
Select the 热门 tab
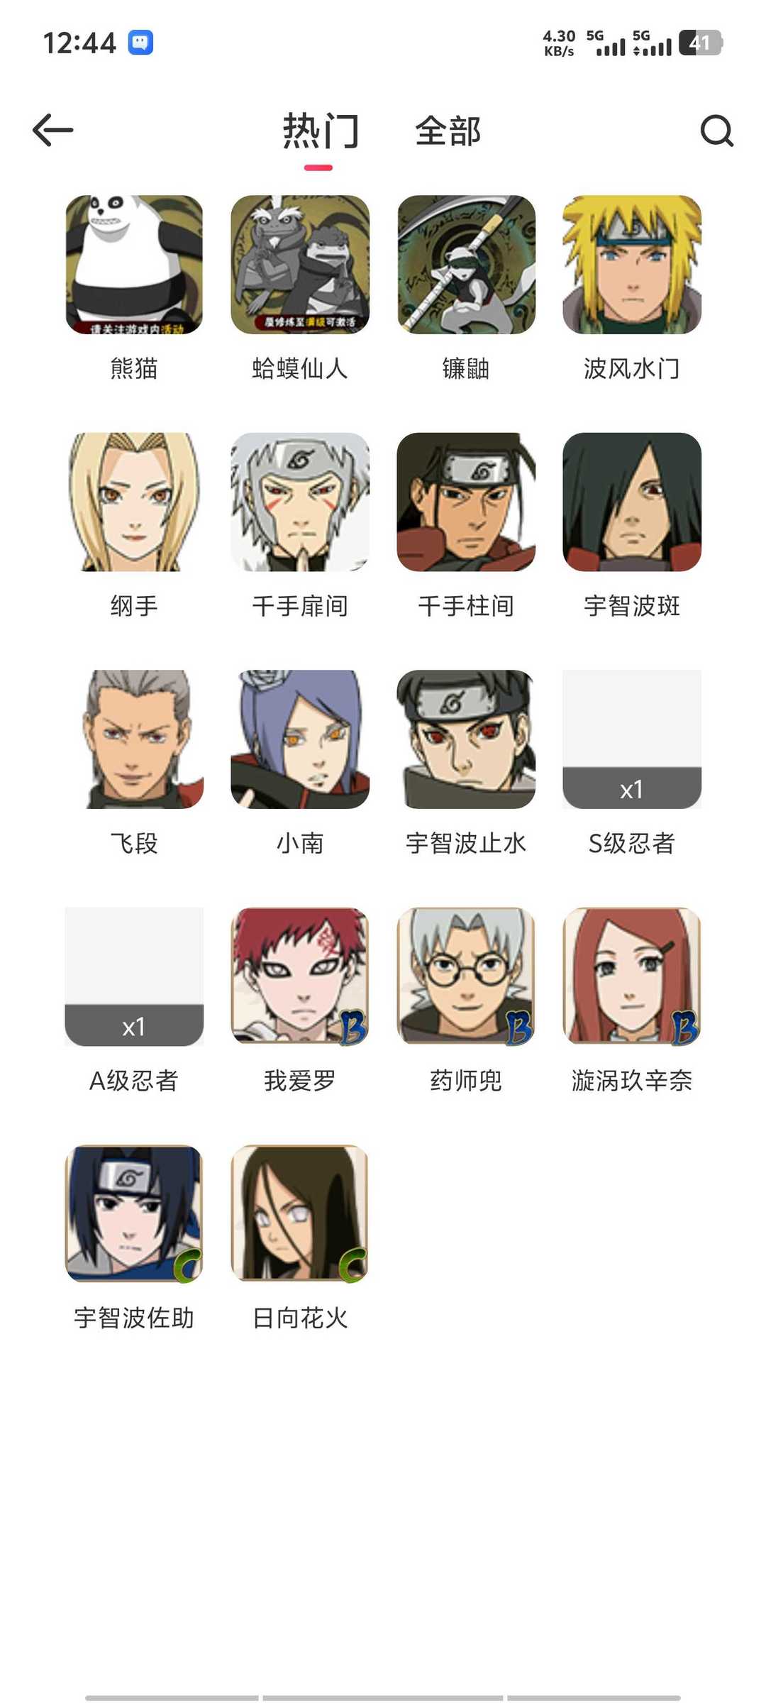click(x=321, y=131)
